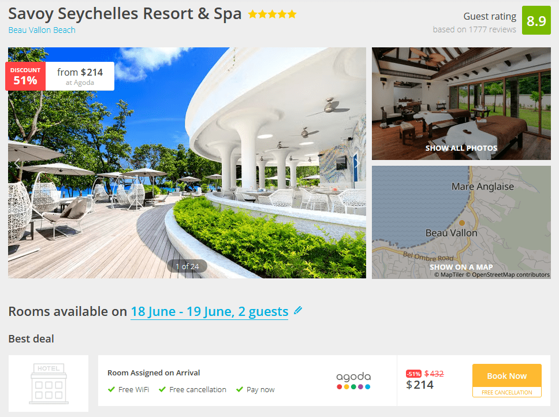Screen dimensions: 559x417
Task: Open Show All Photos spa thumbnail
Action: [x=461, y=103]
